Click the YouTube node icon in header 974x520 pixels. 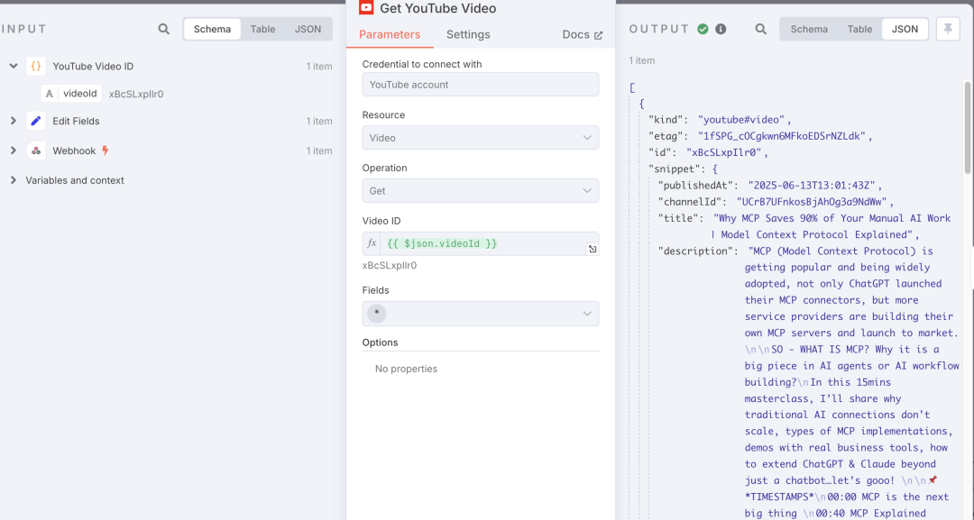(366, 8)
